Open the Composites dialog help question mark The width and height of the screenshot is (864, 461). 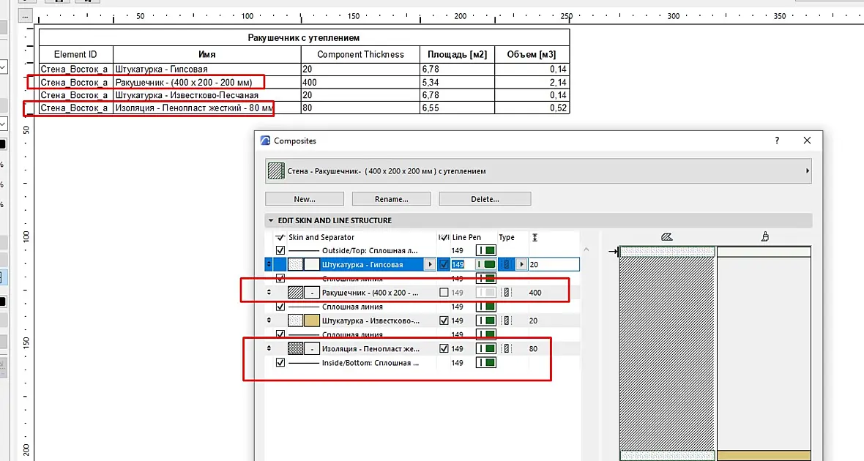coord(777,140)
